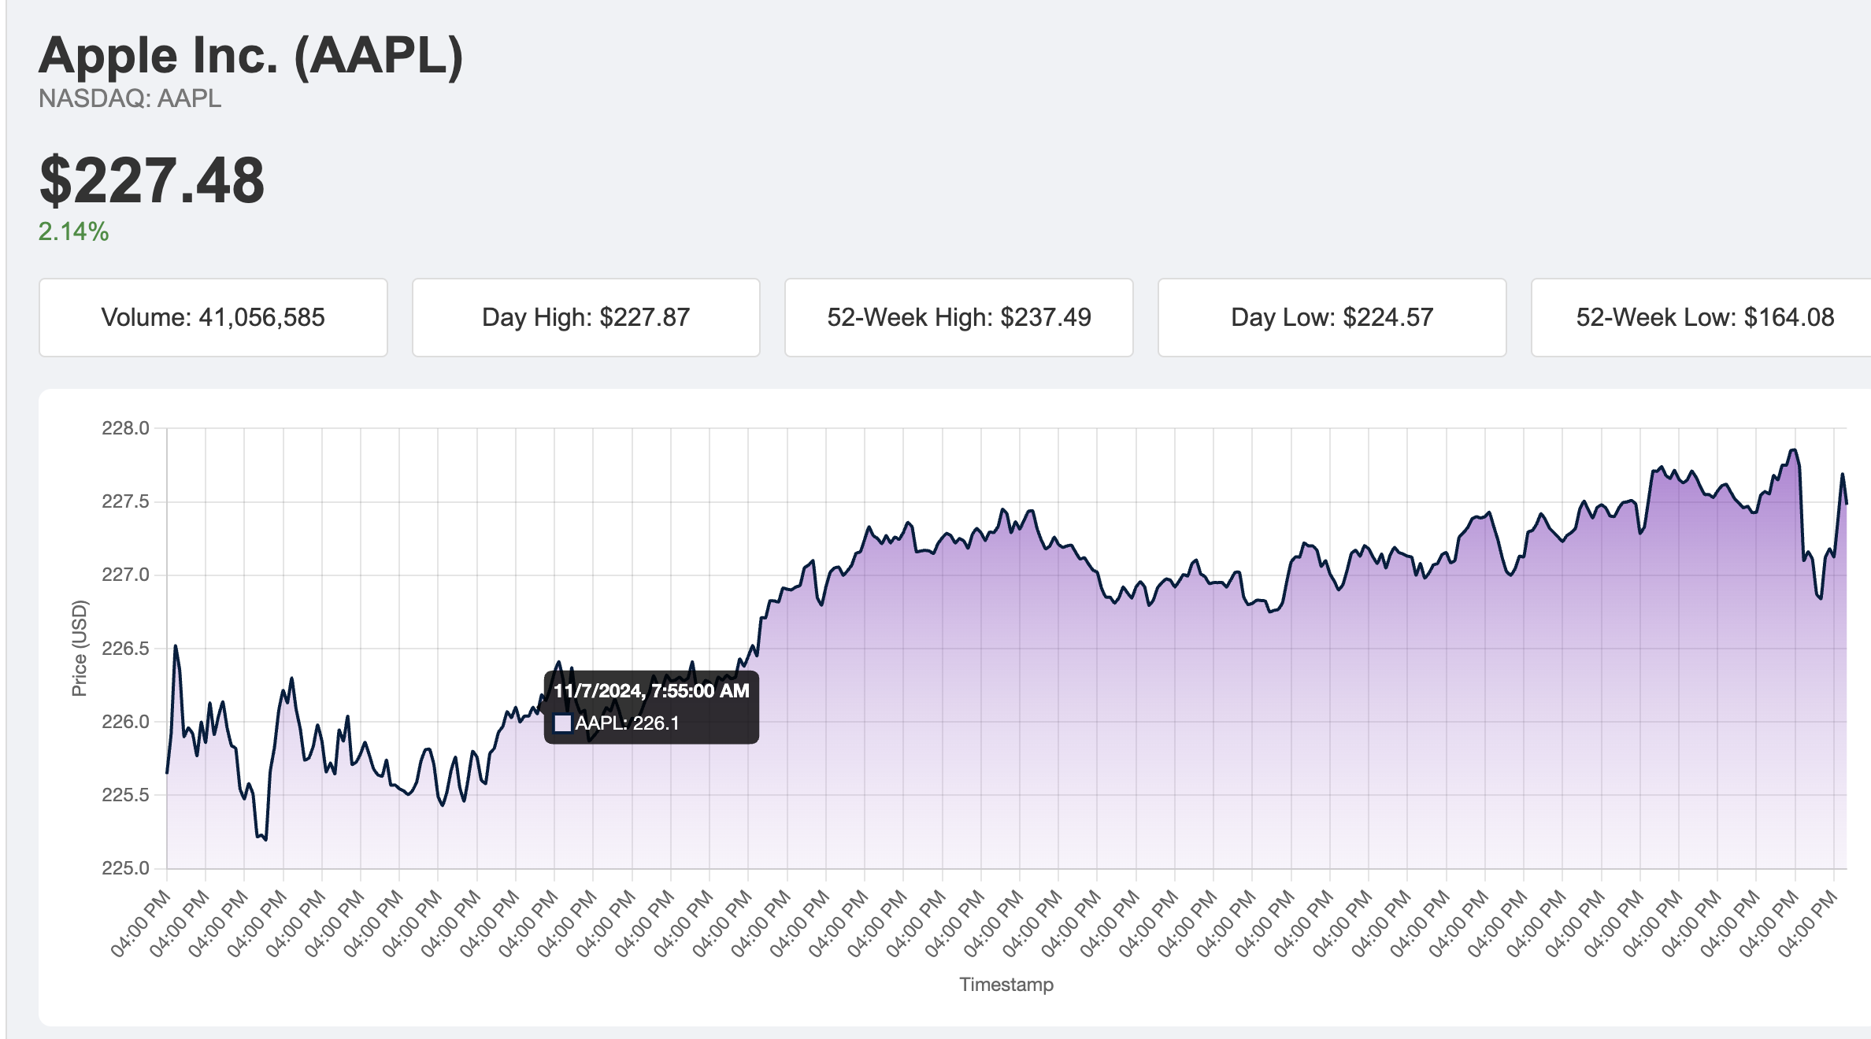1871x1039 pixels.
Task: Select the Day Low: $224.57 card
Action: coord(1331,317)
